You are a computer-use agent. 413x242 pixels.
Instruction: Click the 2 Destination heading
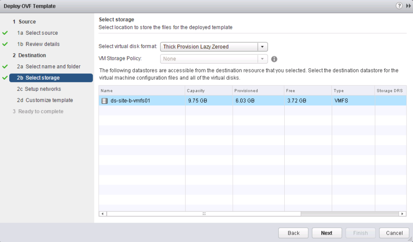[29, 55]
